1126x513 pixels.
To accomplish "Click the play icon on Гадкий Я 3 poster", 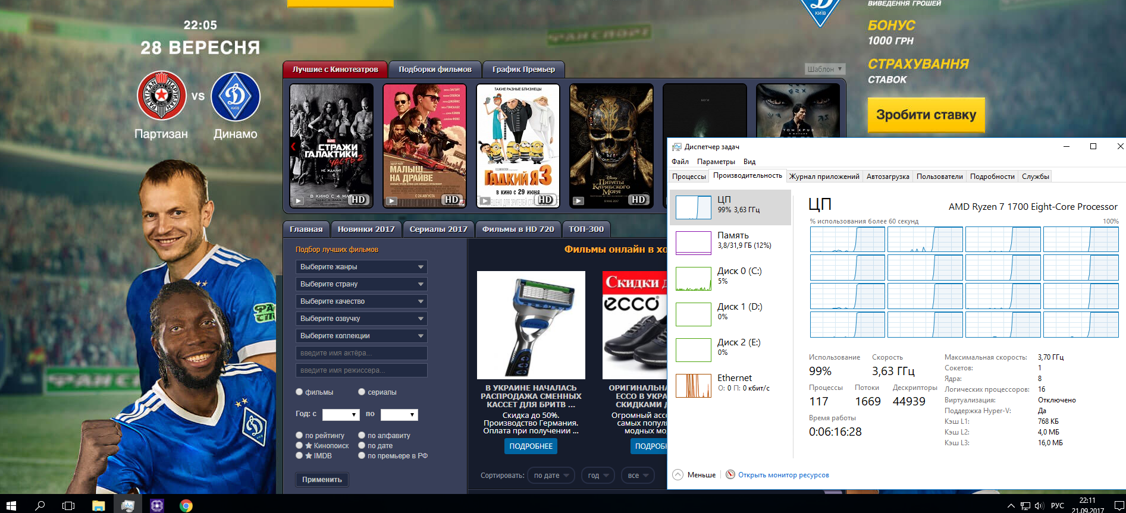I will pyautogui.click(x=485, y=201).
